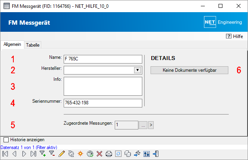Click the printer icon

(x=109, y=154)
